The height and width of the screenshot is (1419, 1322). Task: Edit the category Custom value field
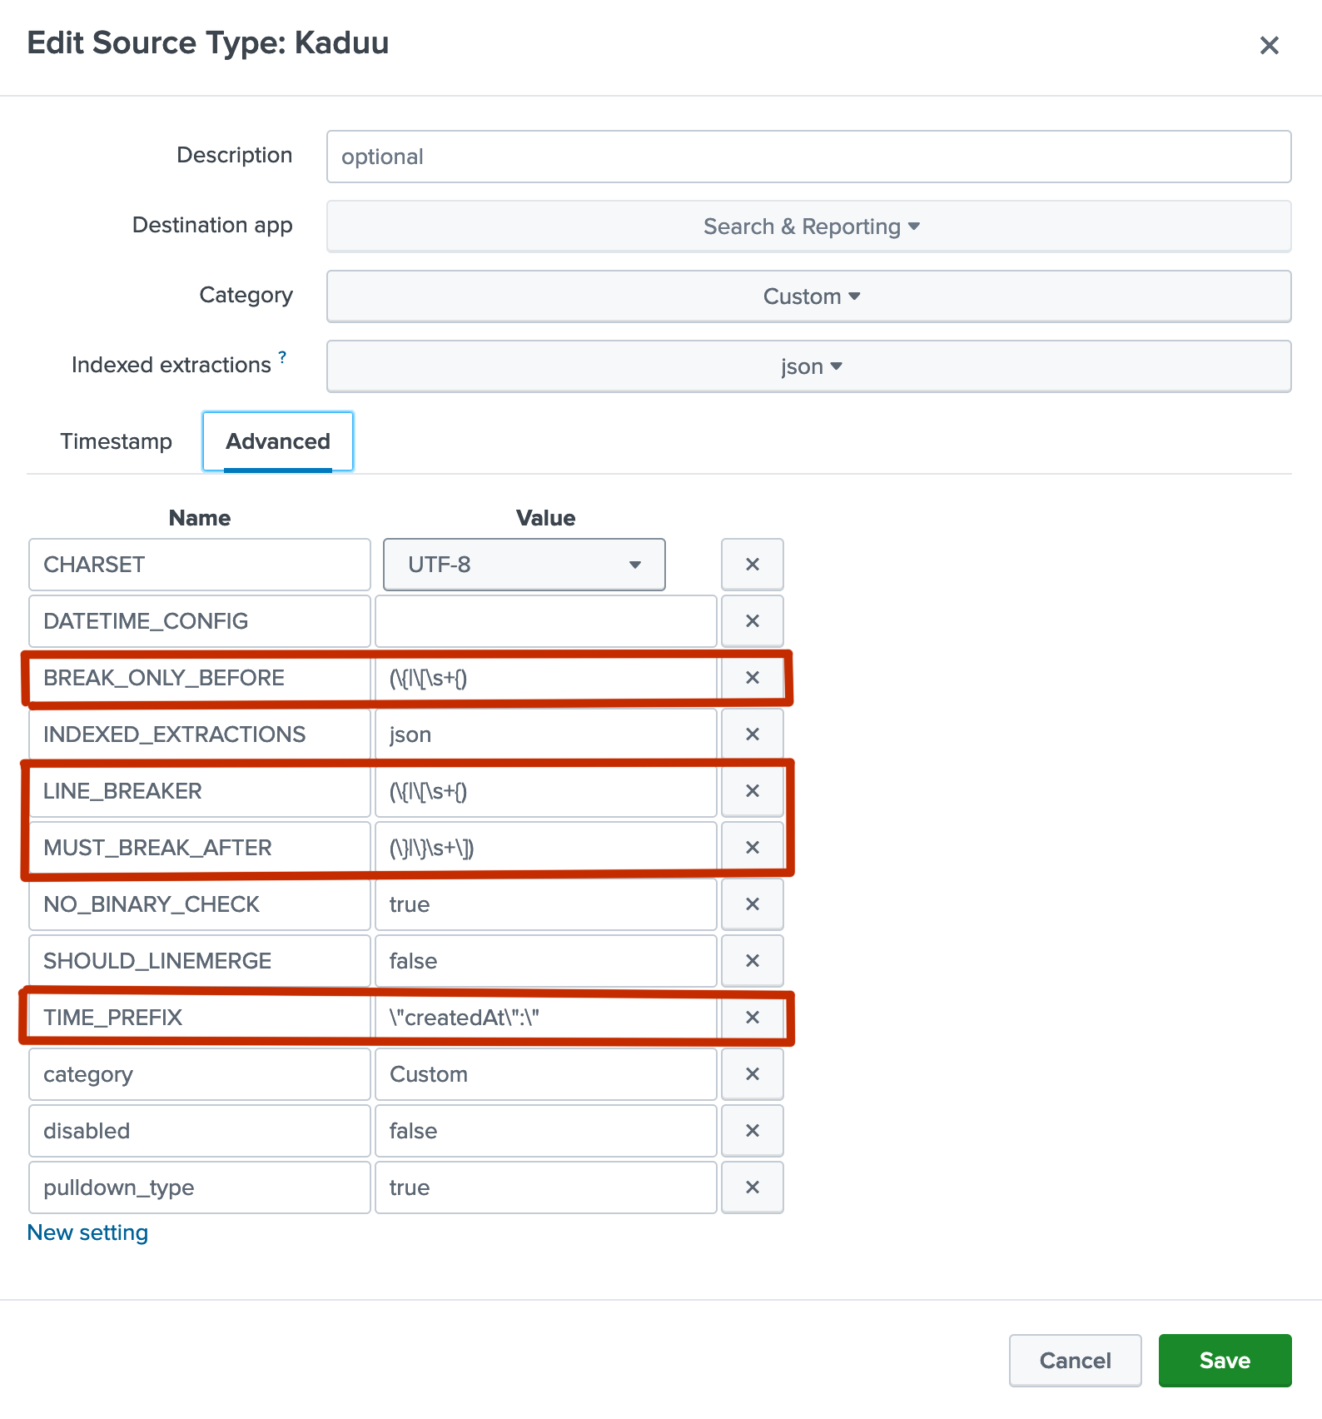pyautogui.click(x=546, y=1074)
